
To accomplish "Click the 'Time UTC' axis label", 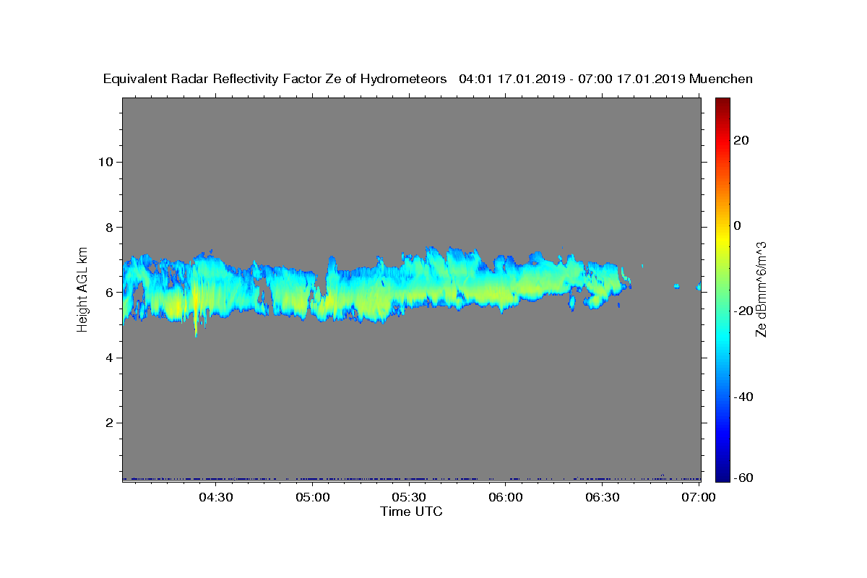I will tap(411, 512).
